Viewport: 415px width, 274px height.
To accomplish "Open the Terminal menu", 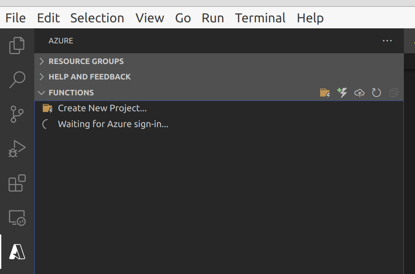I will [x=260, y=18].
